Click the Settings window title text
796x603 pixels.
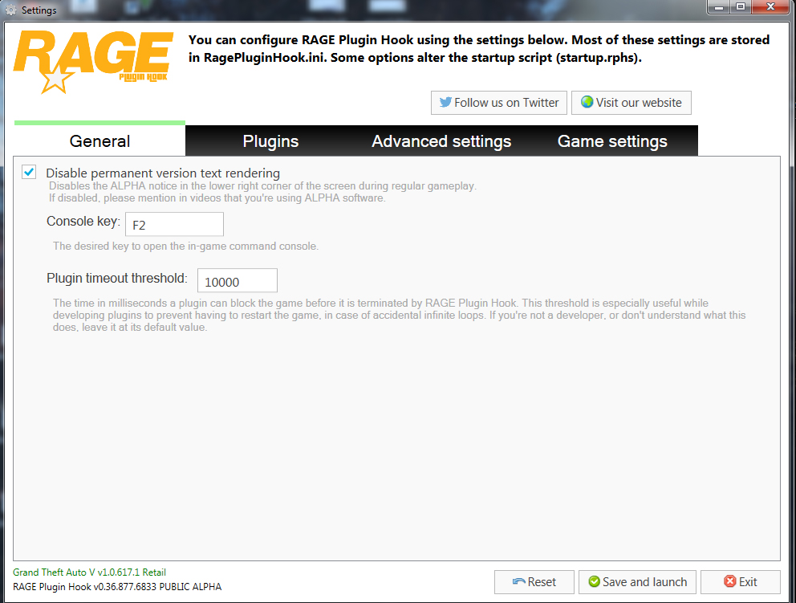[39, 10]
